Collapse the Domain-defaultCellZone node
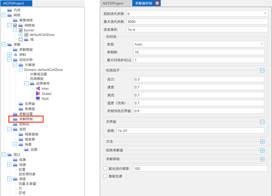 click(21, 69)
